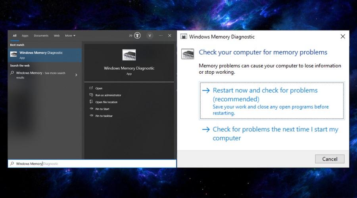This screenshot has height=198, width=357.
Task: Expand the web result chevron arrow
Action: [76, 75]
